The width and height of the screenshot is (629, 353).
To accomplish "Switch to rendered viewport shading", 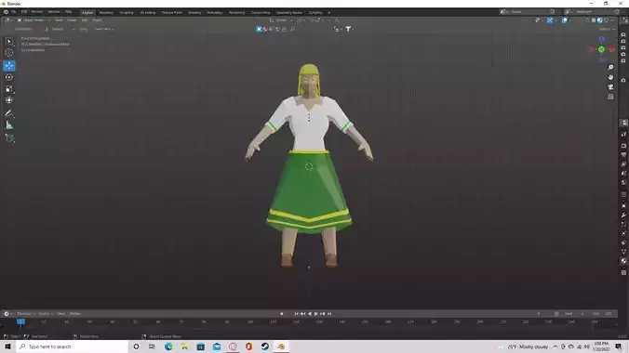I will coord(606,20).
